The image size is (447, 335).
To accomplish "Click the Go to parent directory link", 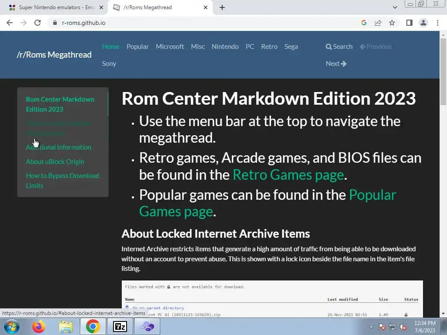I will 158,308.
